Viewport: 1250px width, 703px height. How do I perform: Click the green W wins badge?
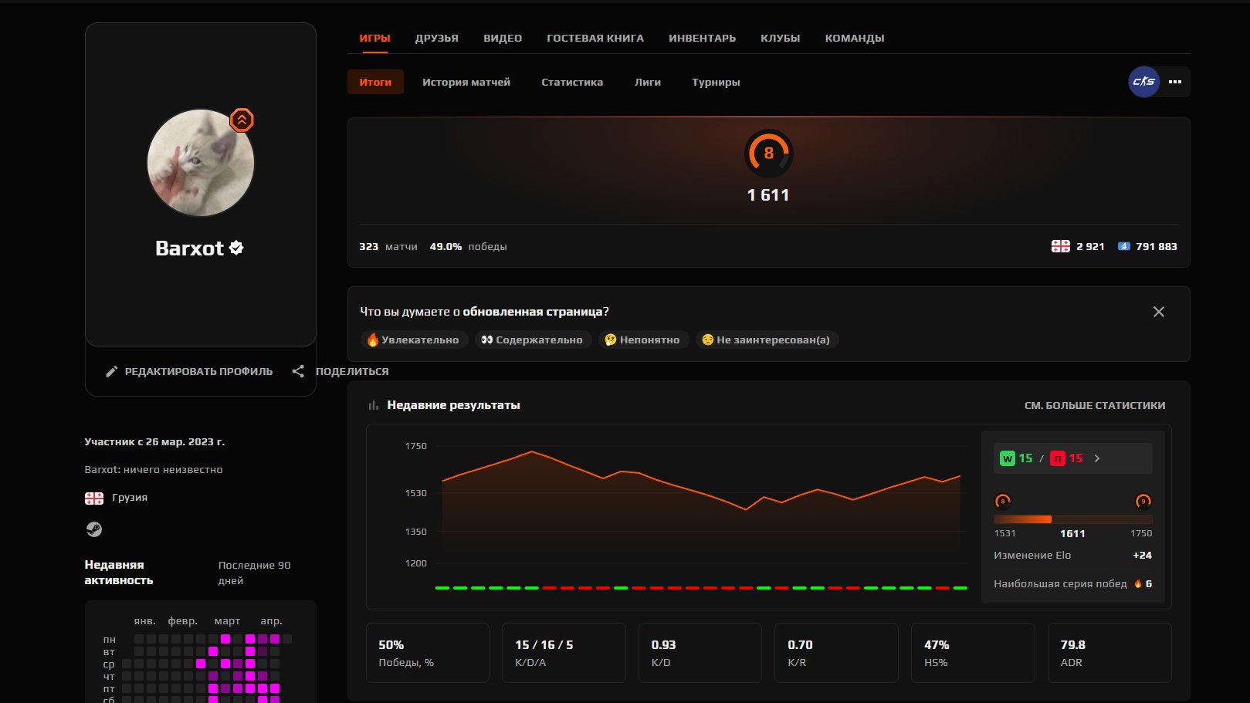(1007, 458)
